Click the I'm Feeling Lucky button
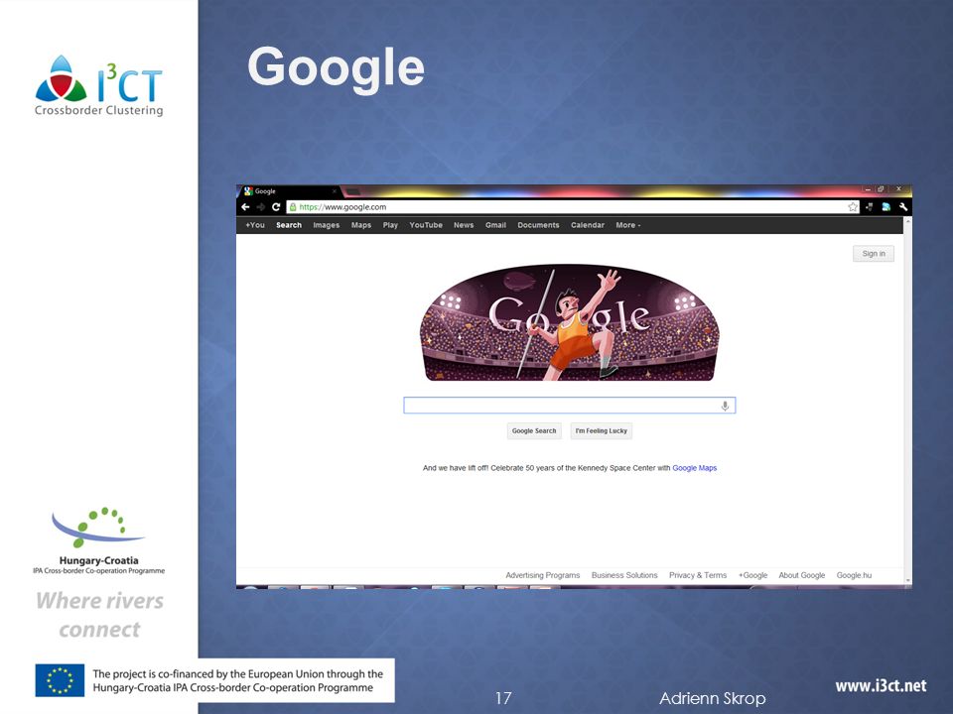The height and width of the screenshot is (714, 953). click(x=602, y=431)
